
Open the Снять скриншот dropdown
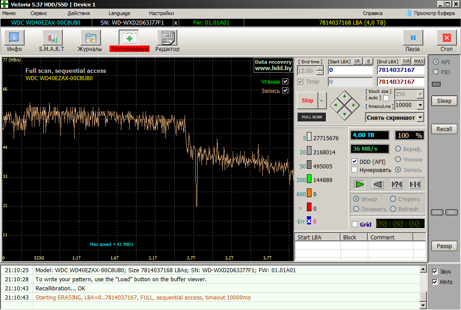[420, 117]
